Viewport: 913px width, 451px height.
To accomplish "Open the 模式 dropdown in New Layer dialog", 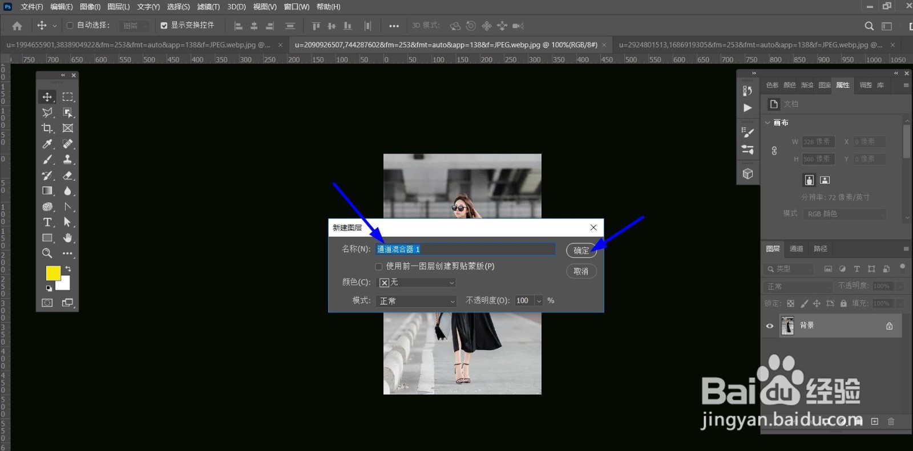I will [x=417, y=300].
